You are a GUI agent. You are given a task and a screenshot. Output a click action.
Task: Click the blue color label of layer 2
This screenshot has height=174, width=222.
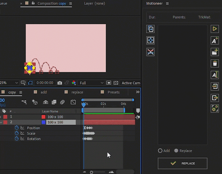[43, 122]
